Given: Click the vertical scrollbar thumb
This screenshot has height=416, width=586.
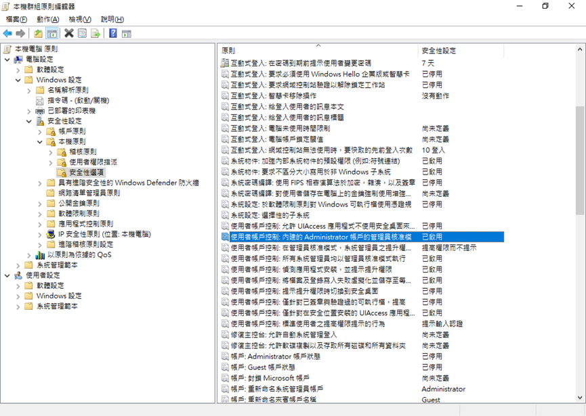Looking at the screenshot, I should [x=580, y=160].
